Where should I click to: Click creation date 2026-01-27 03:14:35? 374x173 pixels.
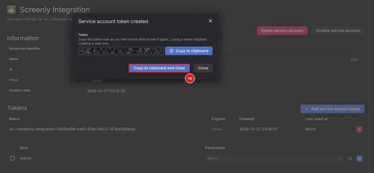point(106,91)
